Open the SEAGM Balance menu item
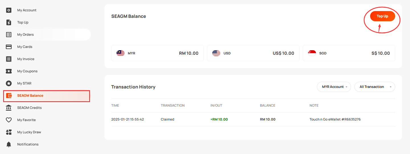This screenshot has width=410, height=154. point(47,96)
